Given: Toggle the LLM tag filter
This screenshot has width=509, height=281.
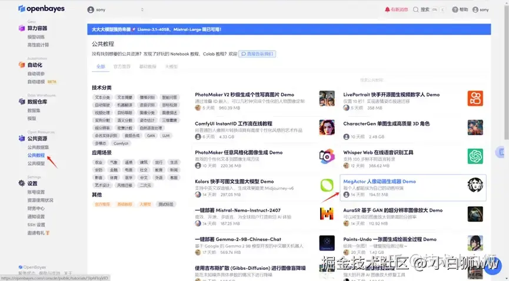Looking at the screenshot, I should [x=166, y=136].
